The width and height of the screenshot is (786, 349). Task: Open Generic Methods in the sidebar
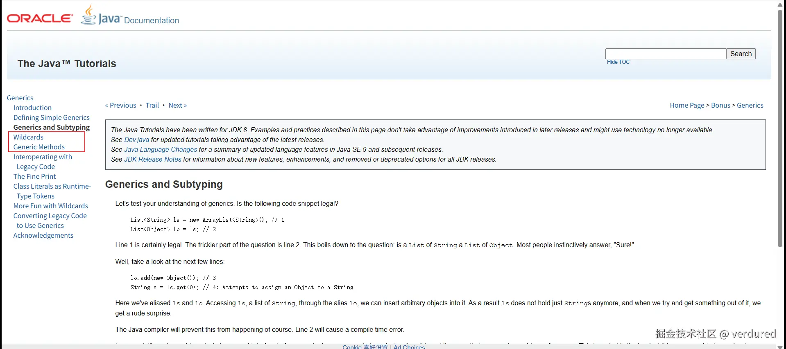pos(39,147)
